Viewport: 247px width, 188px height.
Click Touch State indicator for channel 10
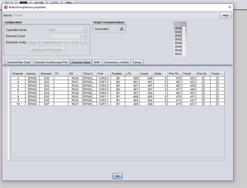[217, 104]
